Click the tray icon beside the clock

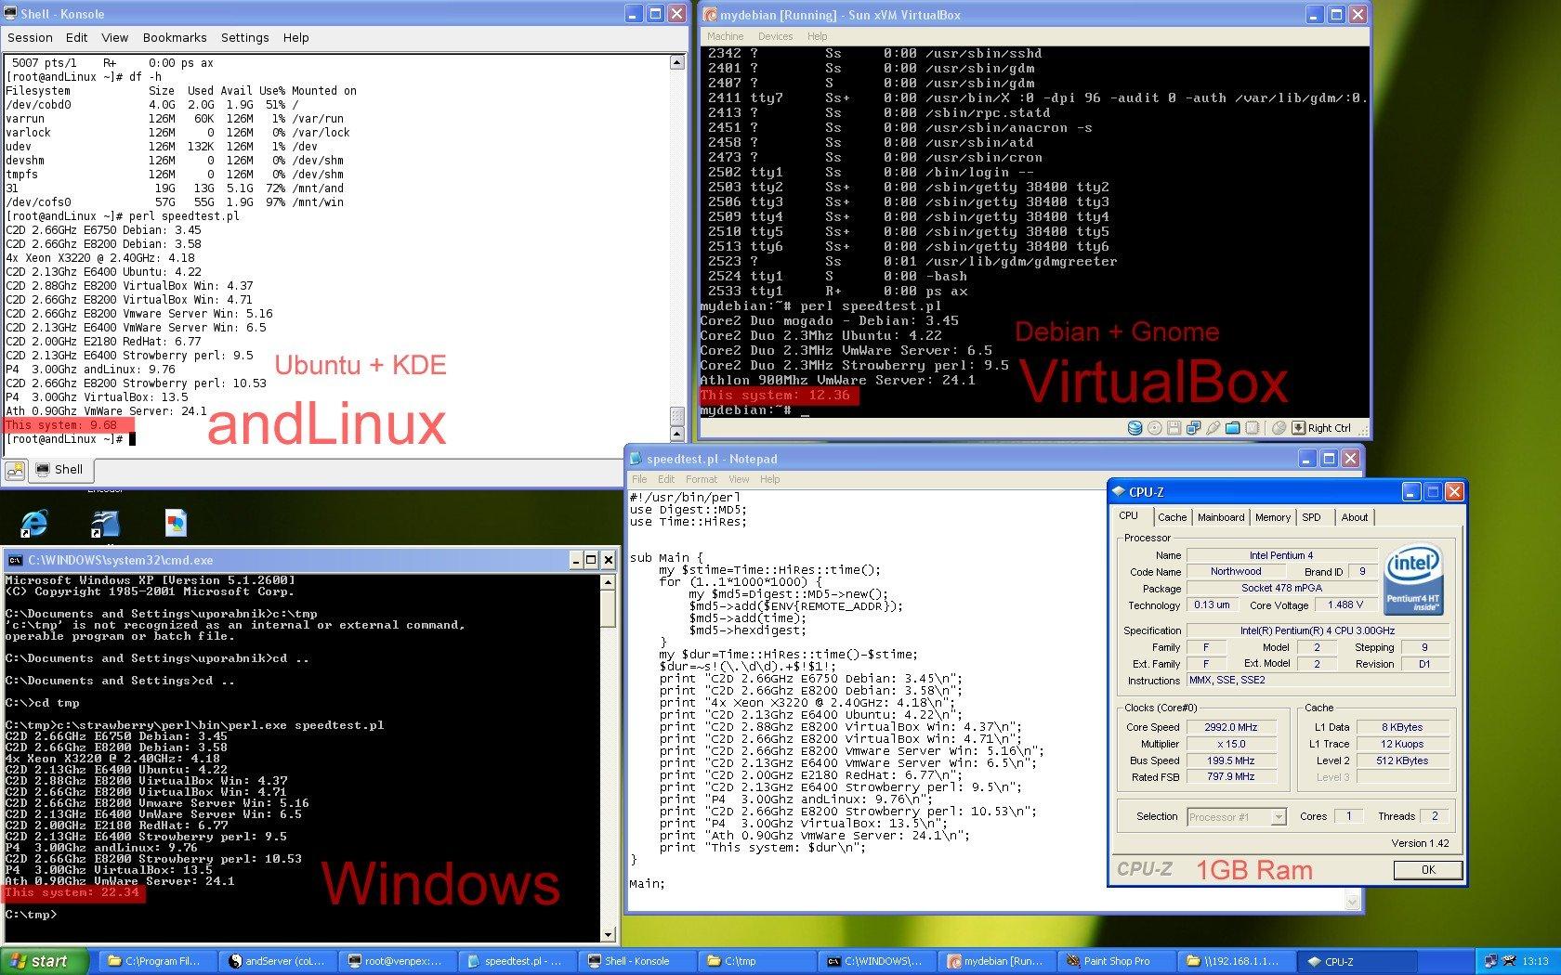click(1509, 962)
